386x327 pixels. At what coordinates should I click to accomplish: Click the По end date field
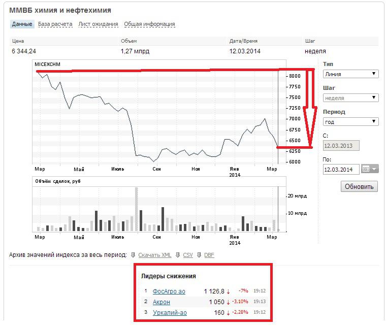point(341,169)
